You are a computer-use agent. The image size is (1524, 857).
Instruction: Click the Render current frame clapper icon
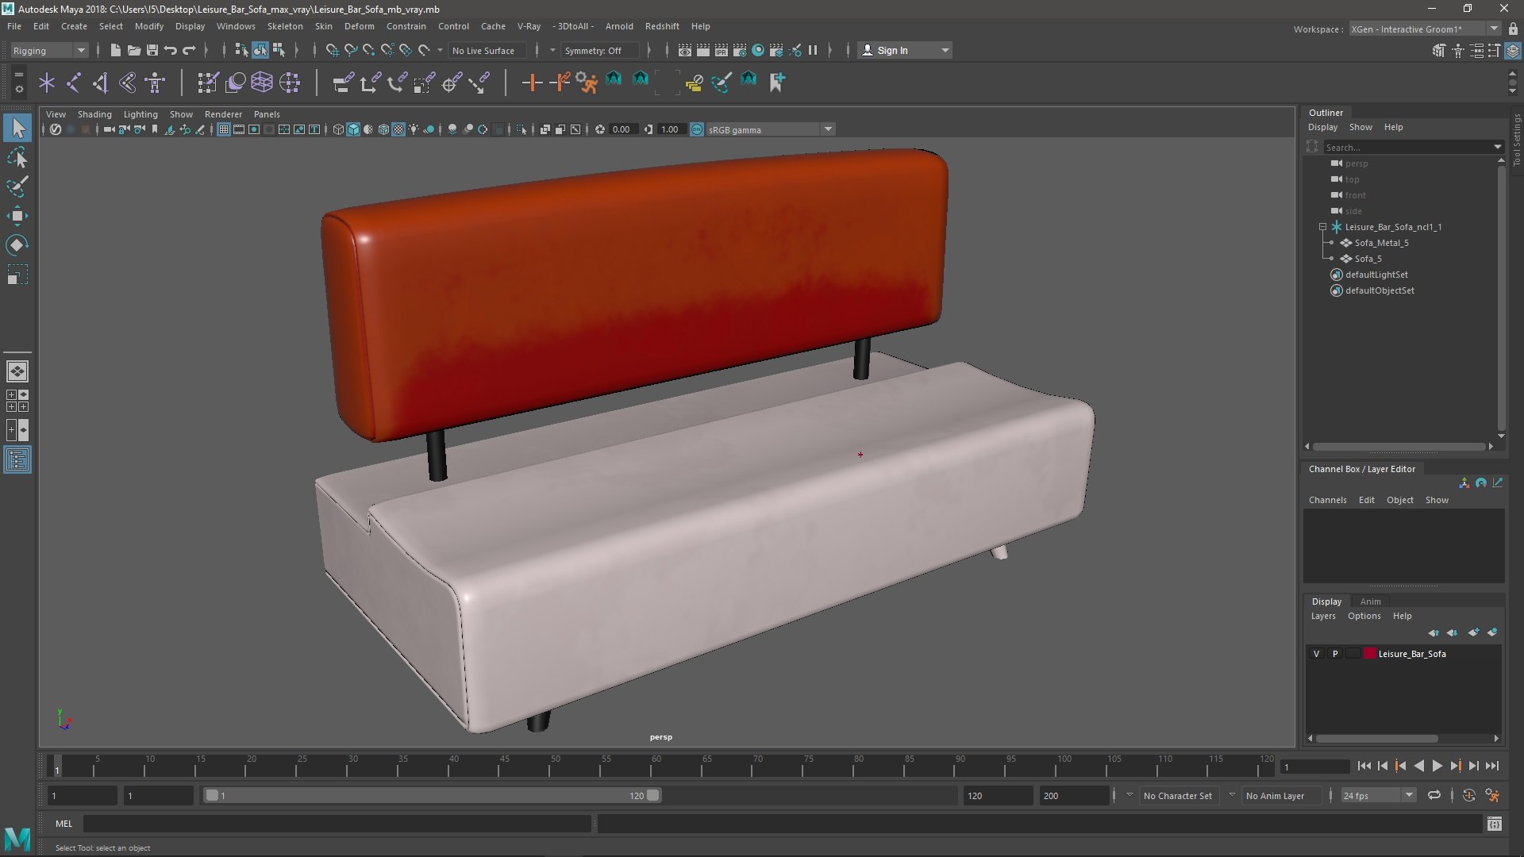(703, 50)
